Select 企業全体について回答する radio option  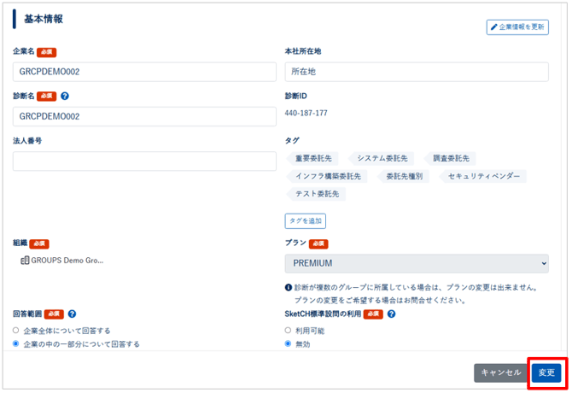point(15,331)
